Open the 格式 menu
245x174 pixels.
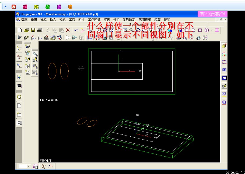pos(62,20)
